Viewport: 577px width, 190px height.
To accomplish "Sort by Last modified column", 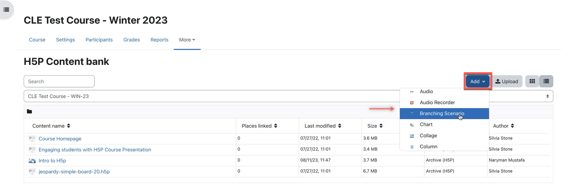I will [323, 126].
